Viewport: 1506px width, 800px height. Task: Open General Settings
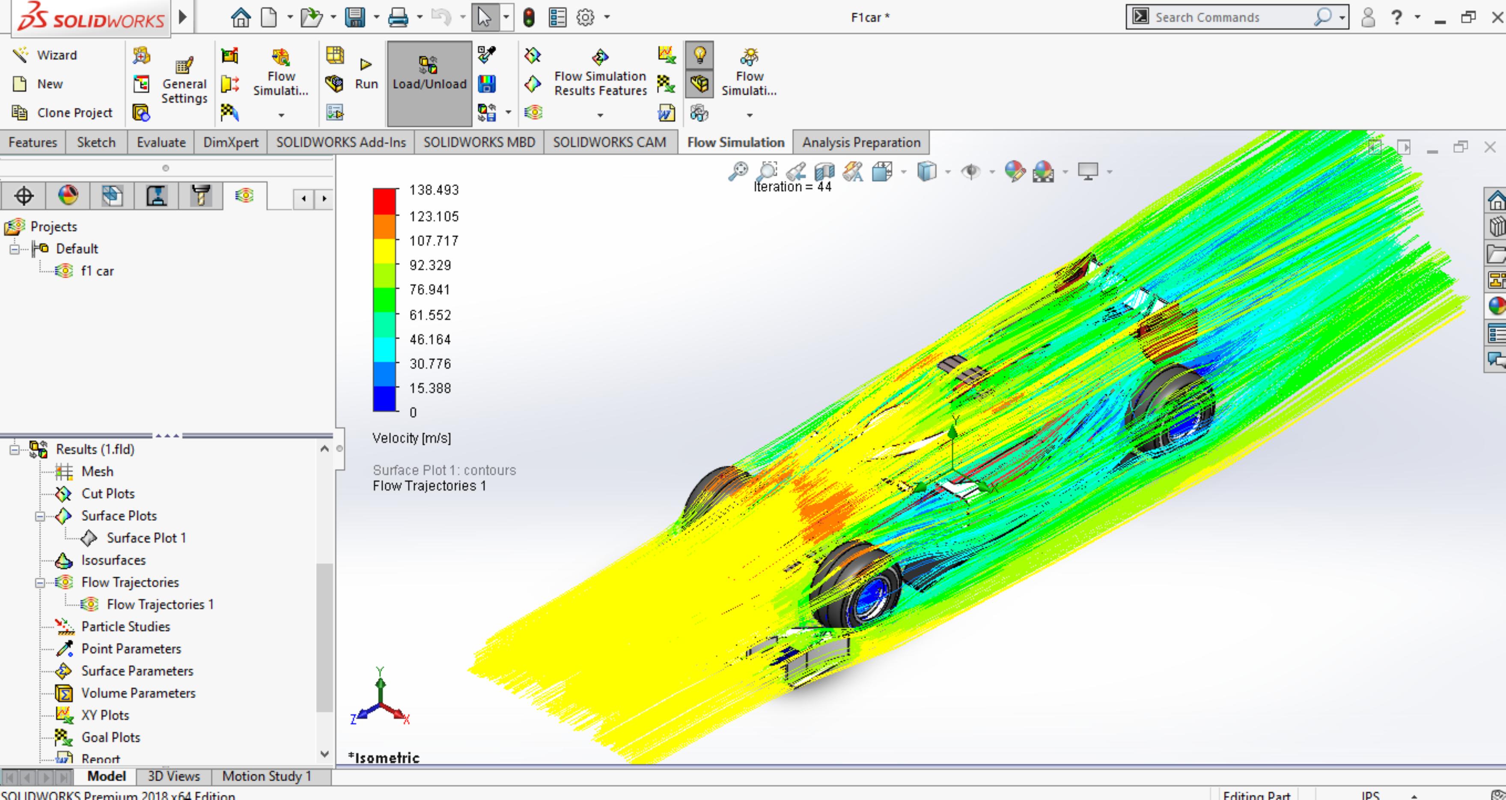184,81
